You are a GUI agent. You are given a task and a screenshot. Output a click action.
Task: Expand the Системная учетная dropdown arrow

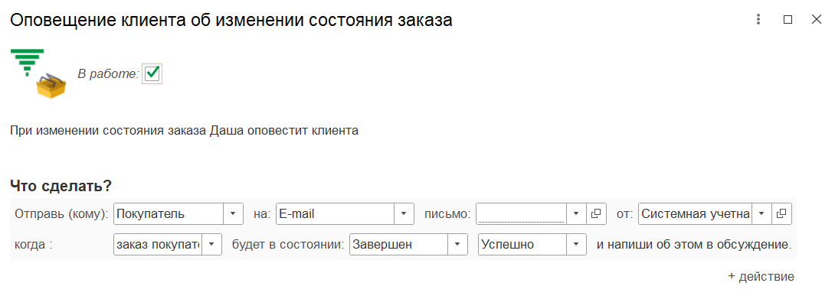pyautogui.click(x=761, y=213)
